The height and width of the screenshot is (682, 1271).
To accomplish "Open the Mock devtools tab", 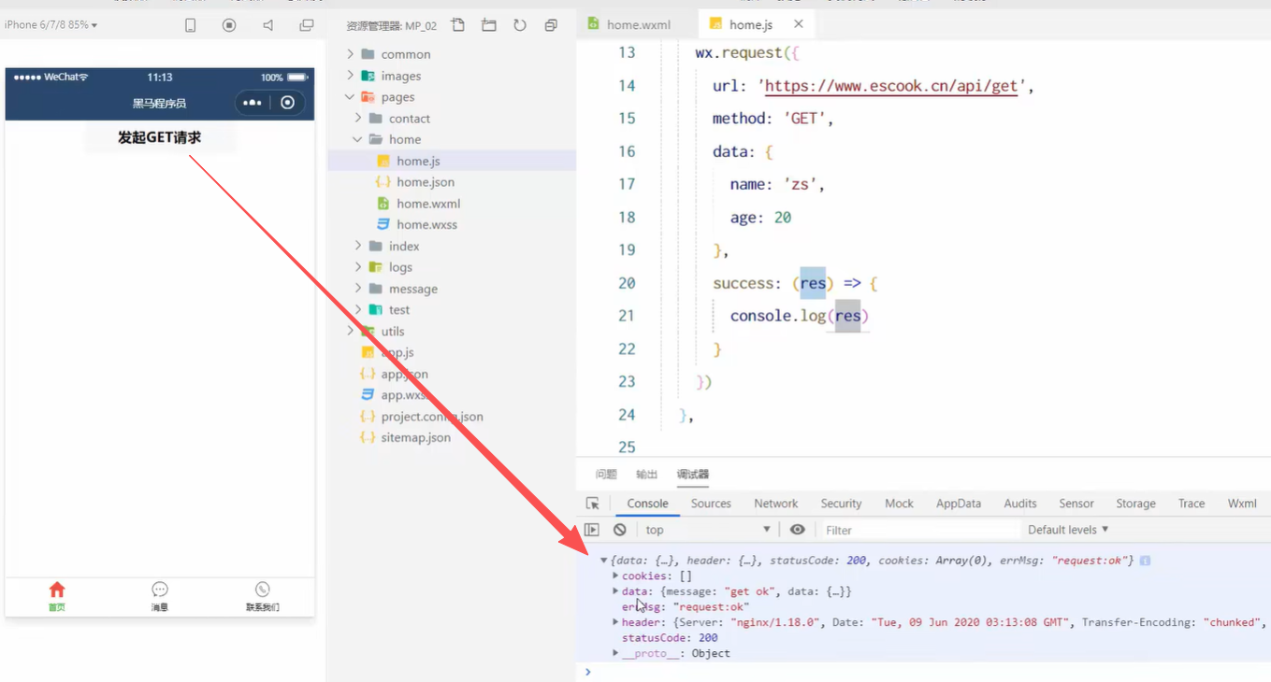I will tap(899, 504).
